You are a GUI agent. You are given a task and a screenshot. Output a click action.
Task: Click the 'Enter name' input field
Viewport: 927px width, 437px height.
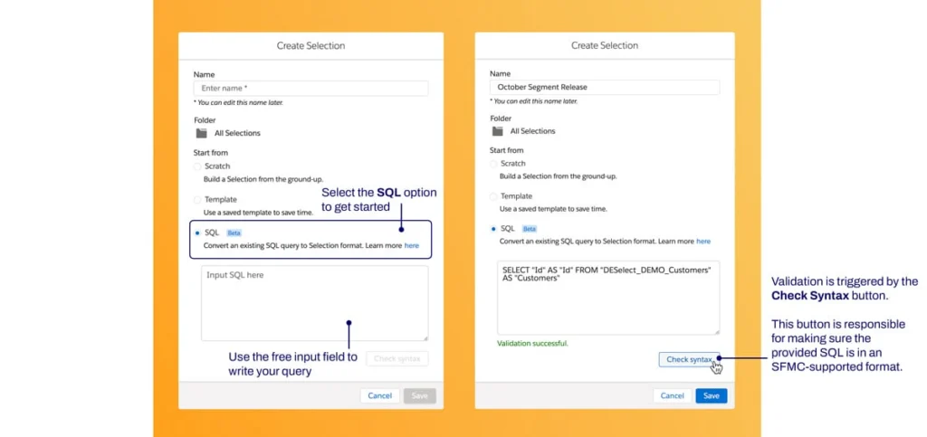(311, 89)
